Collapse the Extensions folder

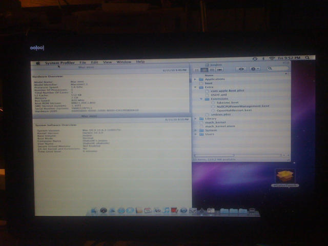[x=201, y=99]
